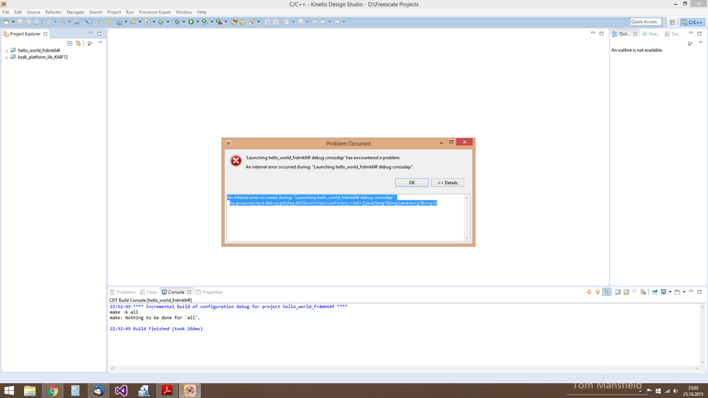Click the Outline view tab icon
Image resolution: width=708 pixels, height=398 pixels.
pyautogui.click(x=614, y=34)
